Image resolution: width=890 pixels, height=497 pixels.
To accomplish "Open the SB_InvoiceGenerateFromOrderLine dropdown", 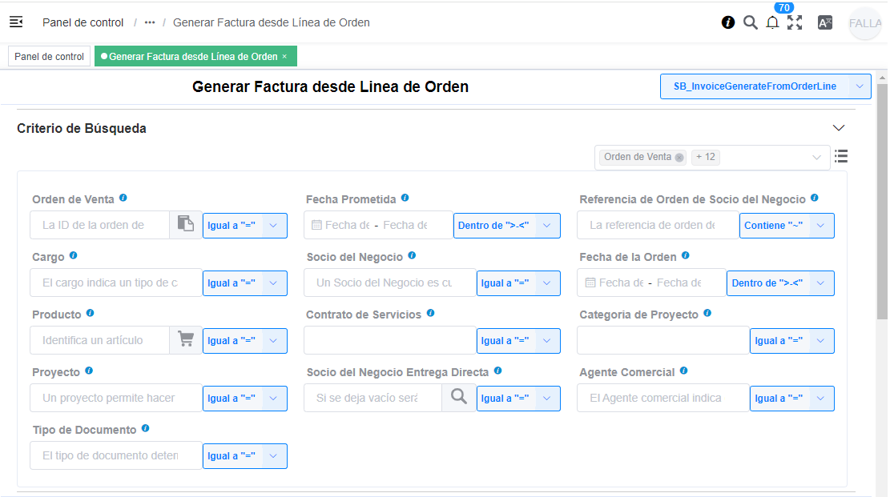I will click(x=765, y=86).
